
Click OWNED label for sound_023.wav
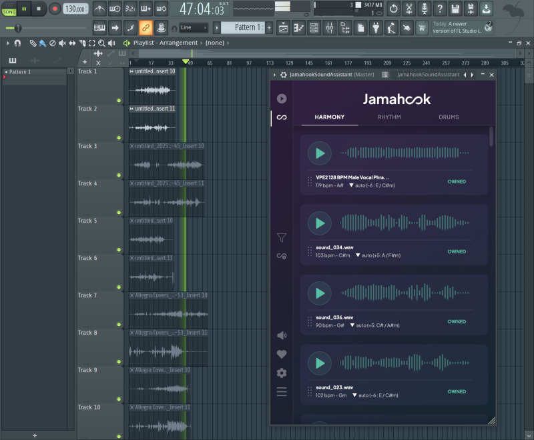457,392
